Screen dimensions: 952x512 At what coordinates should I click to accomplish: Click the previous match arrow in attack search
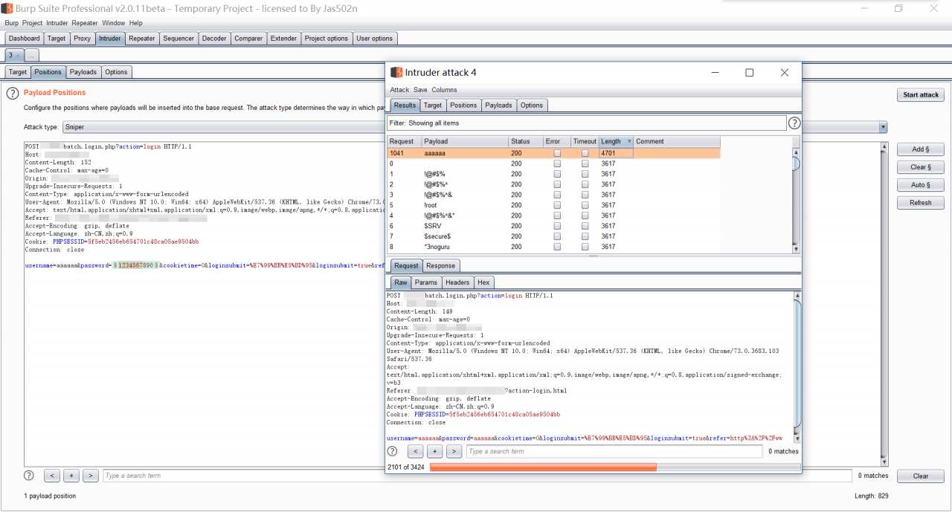click(x=415, y=451)
